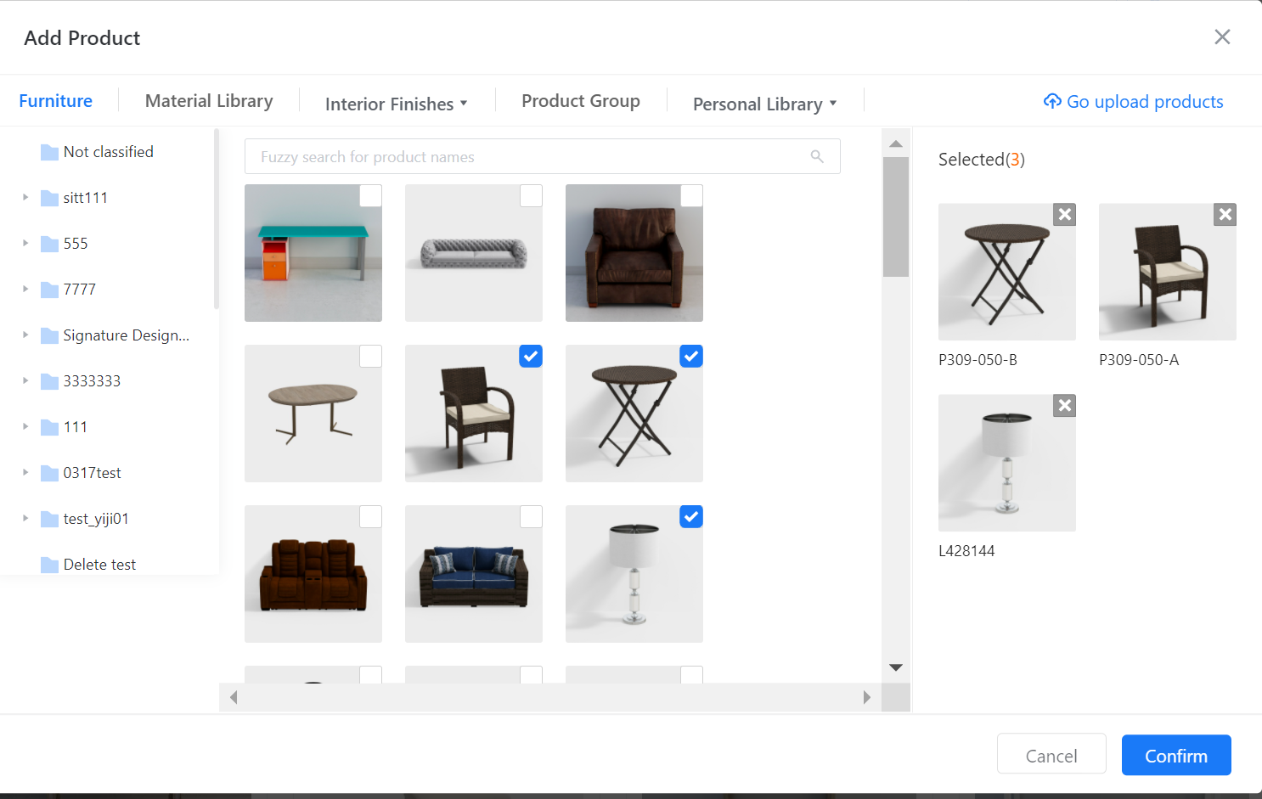Click the vertical scrollbar thumb
The image size is (1262, 799).
(x=895, y=217)
